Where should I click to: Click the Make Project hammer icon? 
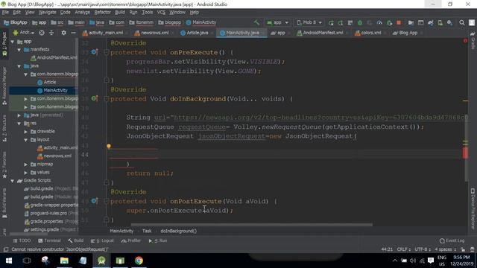[256, 22]
